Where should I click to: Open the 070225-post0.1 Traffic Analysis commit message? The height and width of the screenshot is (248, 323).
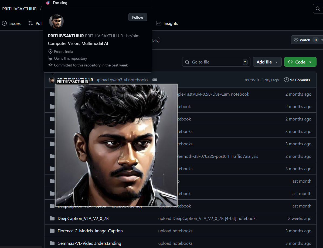[218, 156]
